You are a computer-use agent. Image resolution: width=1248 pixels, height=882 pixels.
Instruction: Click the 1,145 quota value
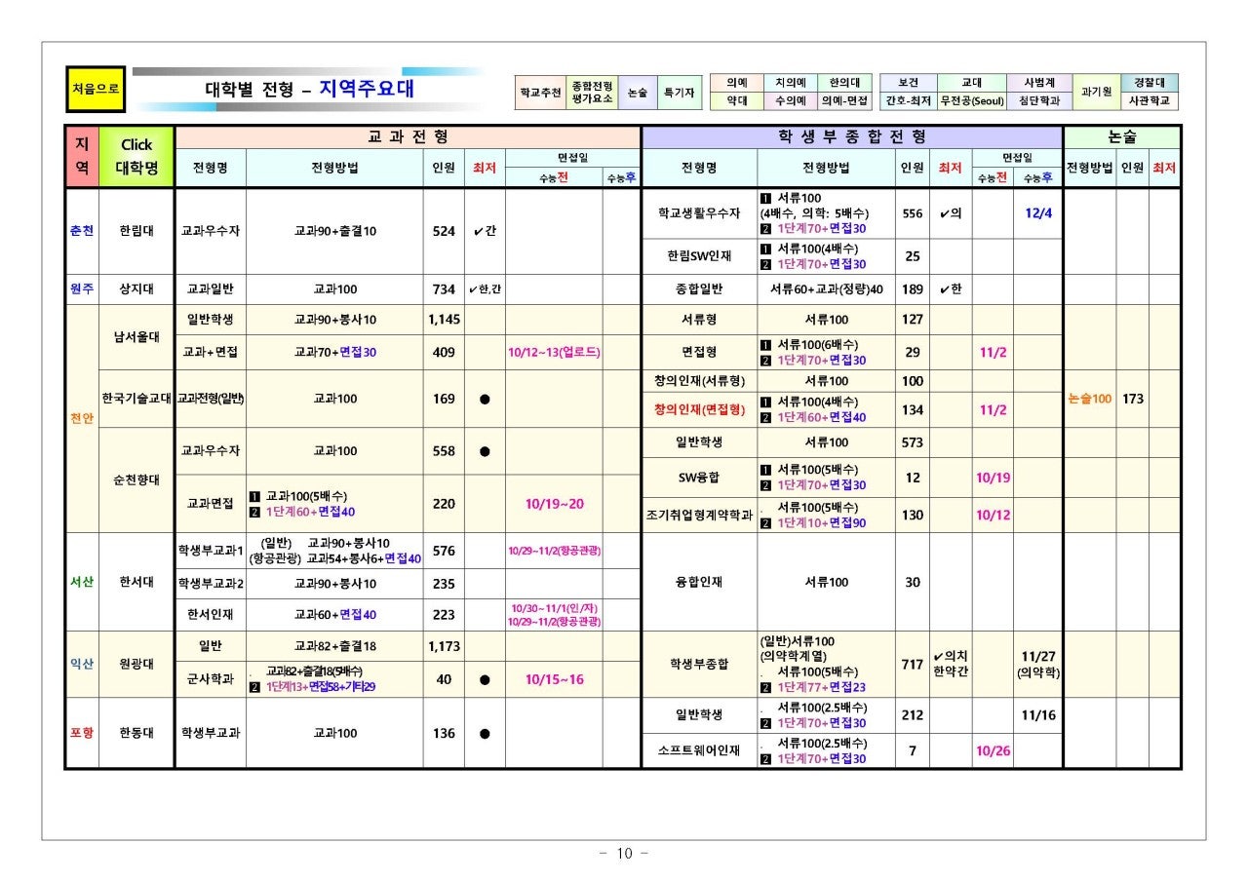point(444,319)
